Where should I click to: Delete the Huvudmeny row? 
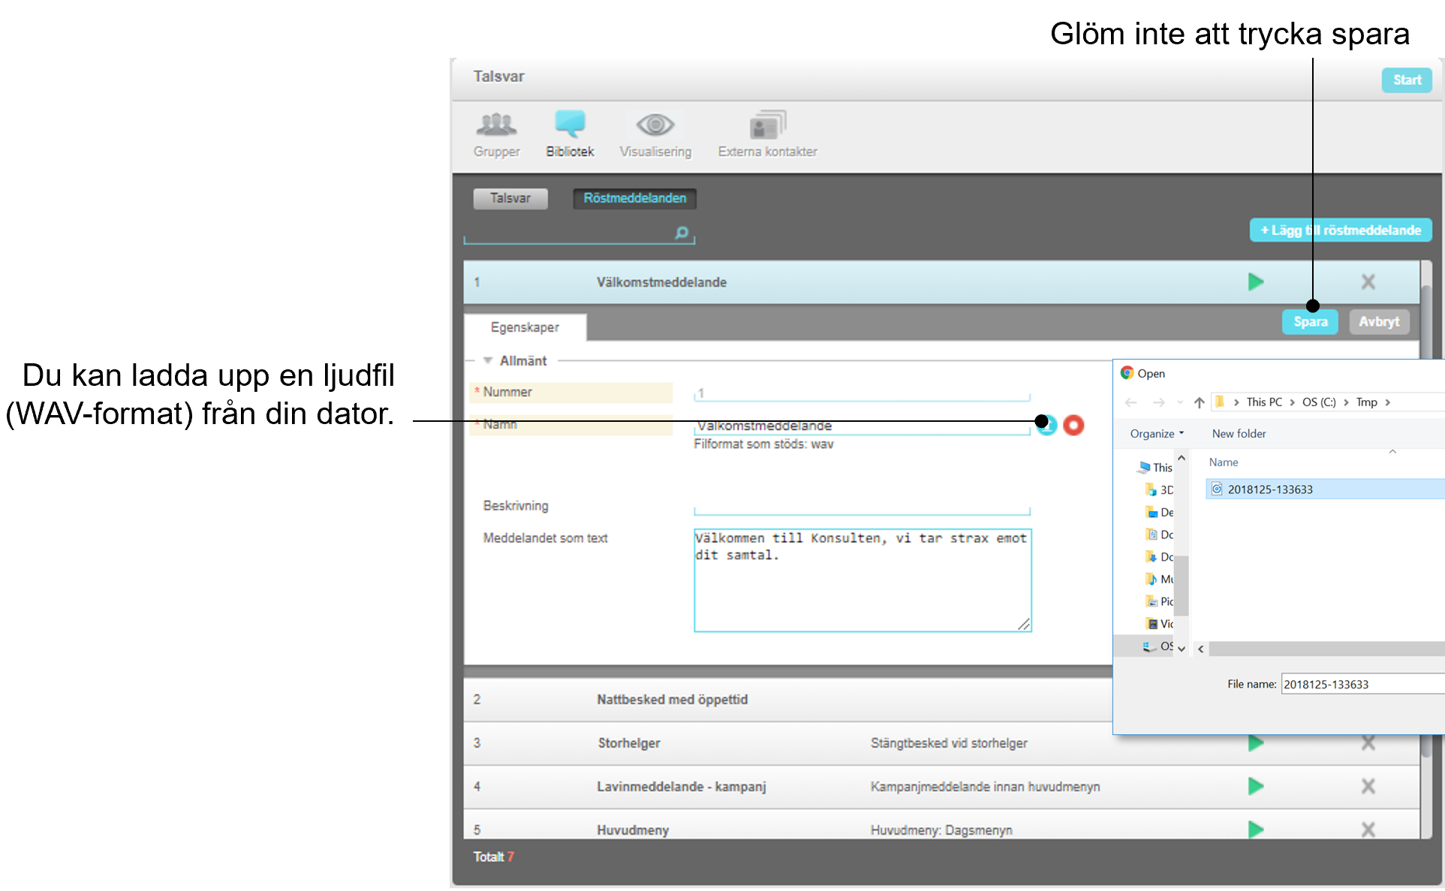[1368, 829]
